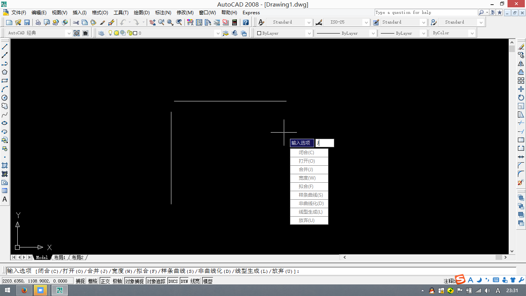Choose 闭合(C) from the option list
This screenshot has width=526, height=296.
309,153
